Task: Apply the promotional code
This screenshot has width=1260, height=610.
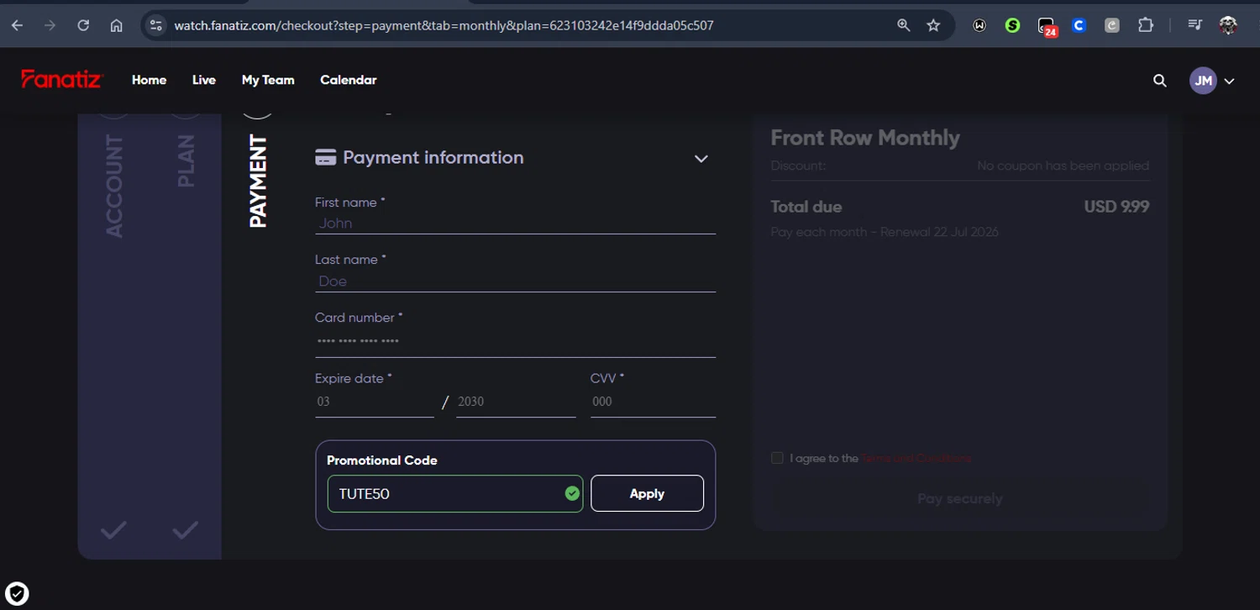Action: click(647, 493)
